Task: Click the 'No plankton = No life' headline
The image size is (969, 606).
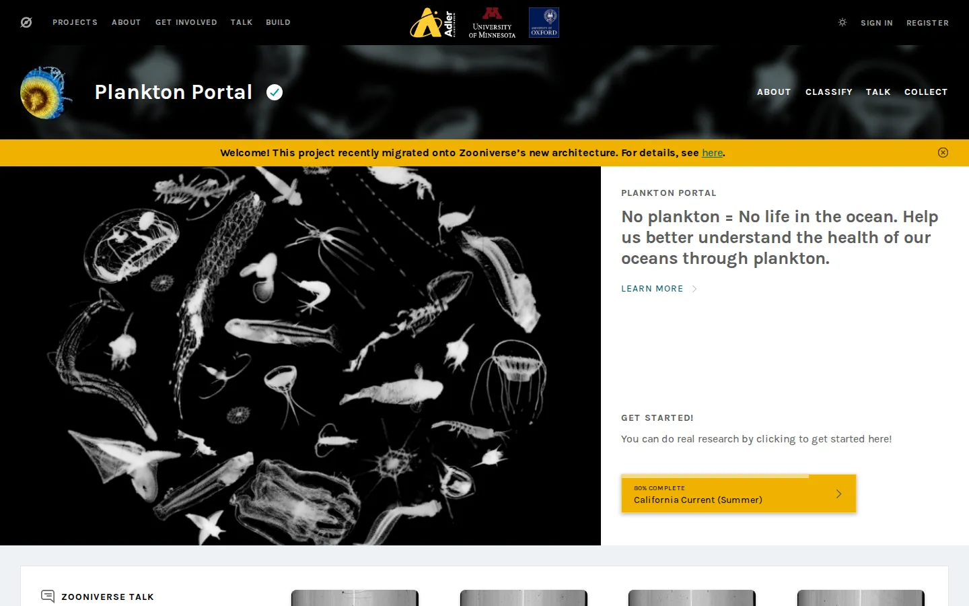Action: point(779,238)
